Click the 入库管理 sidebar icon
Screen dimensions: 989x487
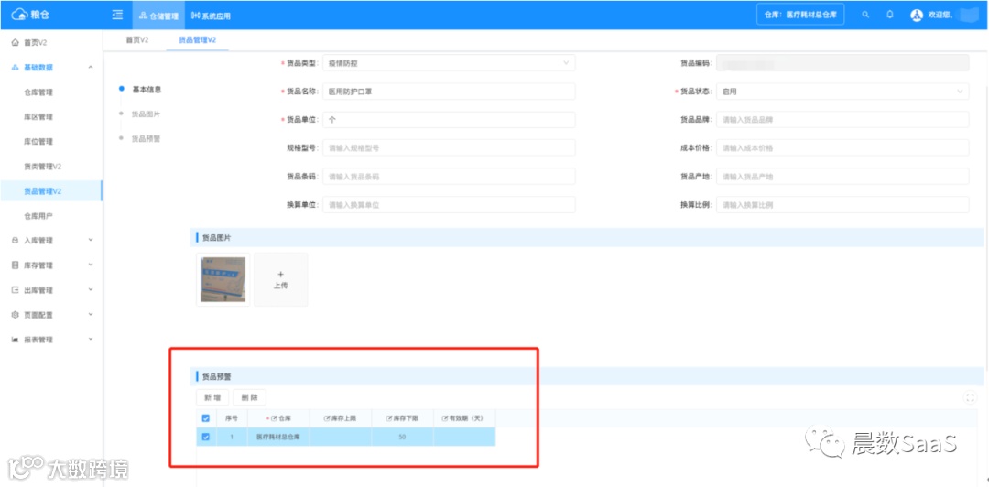[16, 241]
